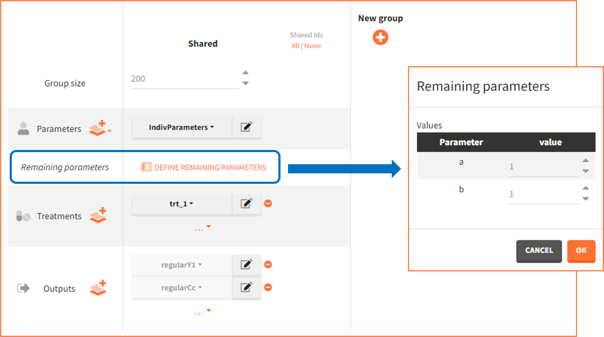Select All shared ids
Viewport: 604px width, 337px height.
coord(295,46)
